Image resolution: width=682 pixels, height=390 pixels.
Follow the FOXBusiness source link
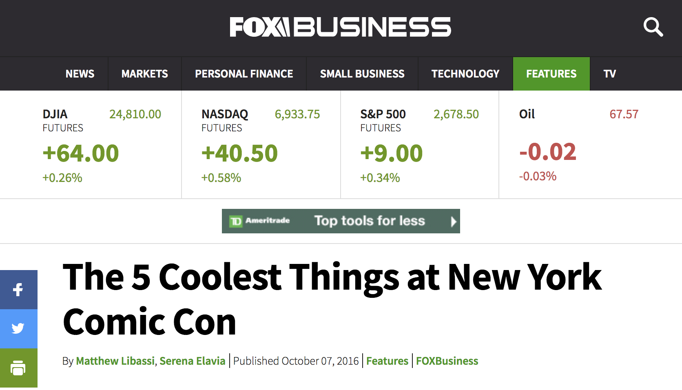447,361
